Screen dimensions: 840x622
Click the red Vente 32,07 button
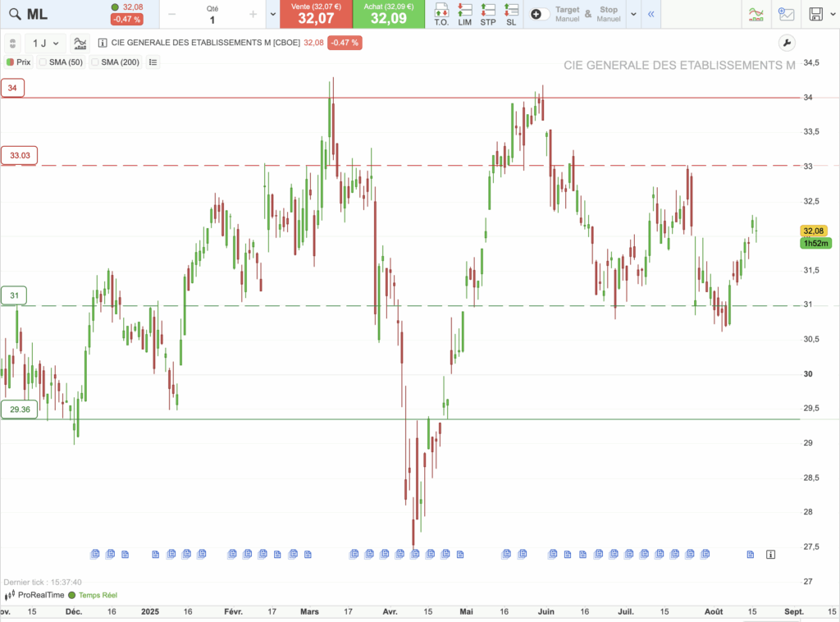pyautogui.click(x=316, y=14)
